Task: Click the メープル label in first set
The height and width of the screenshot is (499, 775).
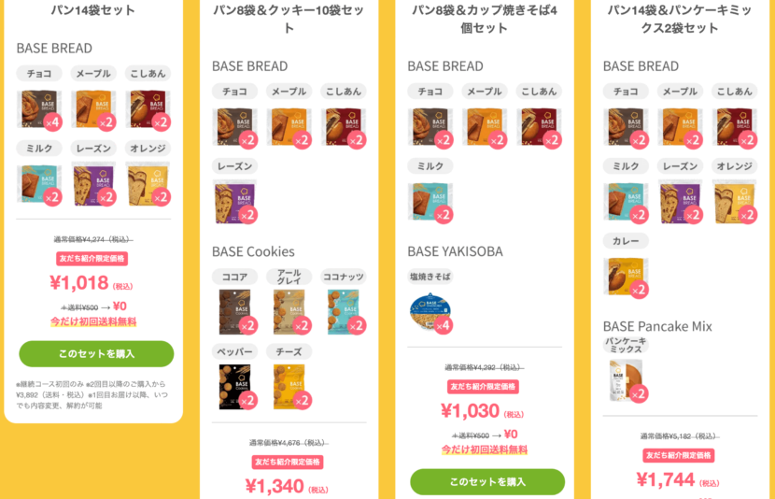Action: pyautogui.click(x=93, y=73)
